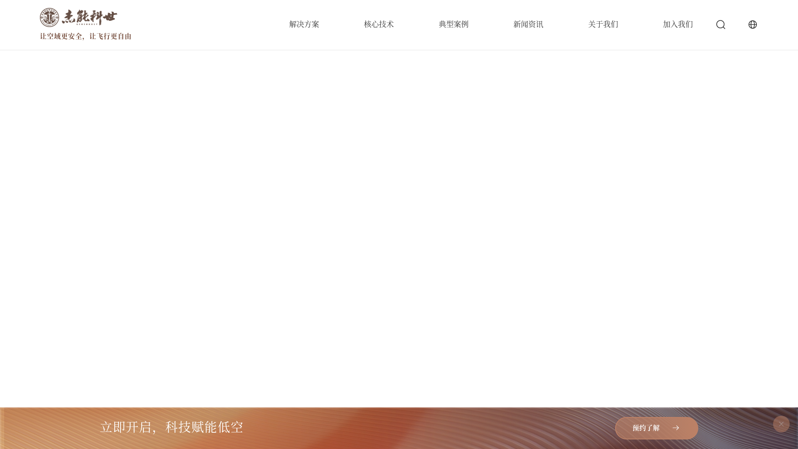Click the globe language switcher icon

[x=752, y=25]
